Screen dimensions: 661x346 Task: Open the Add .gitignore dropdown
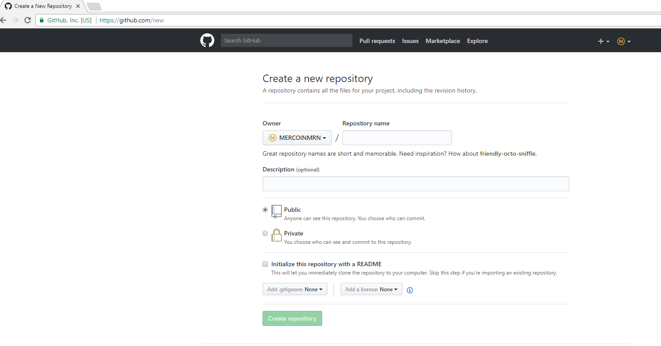pos(295,289)
